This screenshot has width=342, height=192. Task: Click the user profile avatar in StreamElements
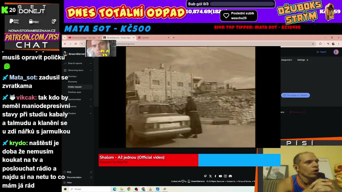(336, 52)
